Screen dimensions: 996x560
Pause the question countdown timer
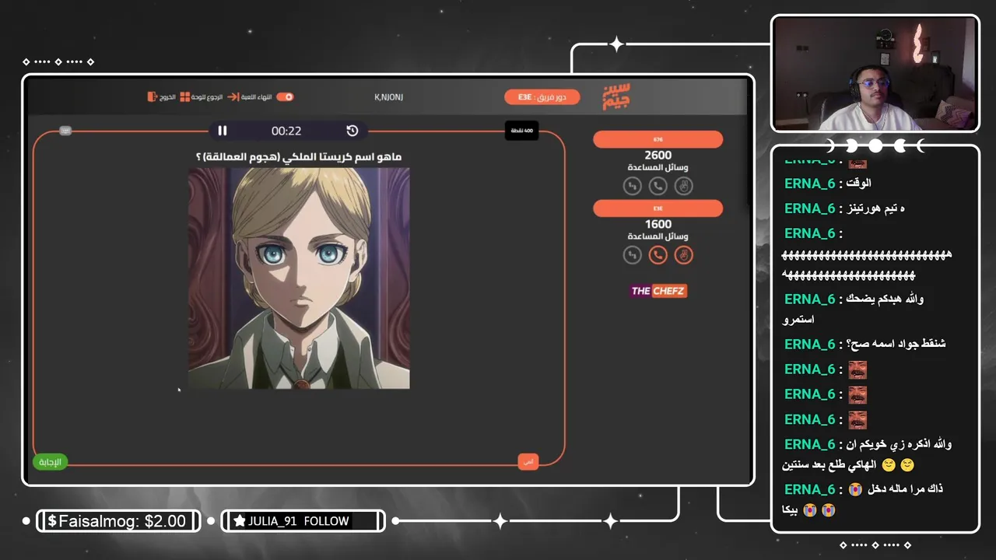(x=223, y=131)
